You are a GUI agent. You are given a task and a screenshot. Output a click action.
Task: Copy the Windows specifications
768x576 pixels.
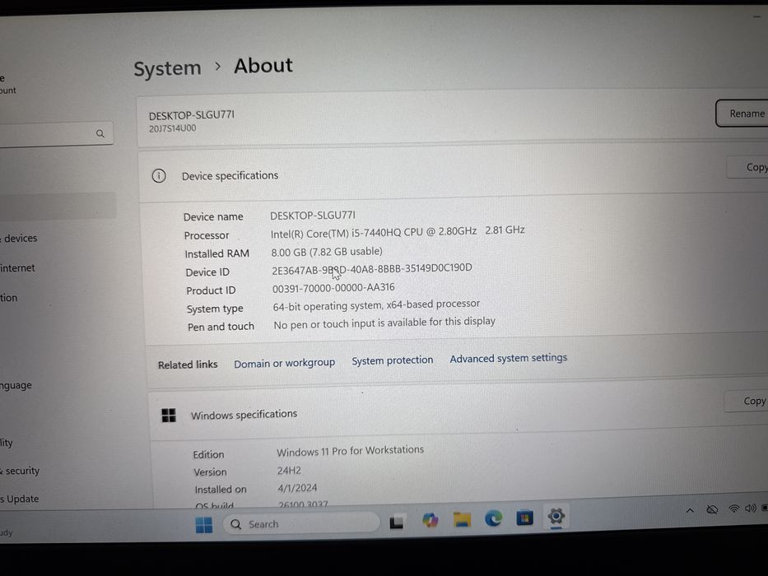tap(747, 402)
